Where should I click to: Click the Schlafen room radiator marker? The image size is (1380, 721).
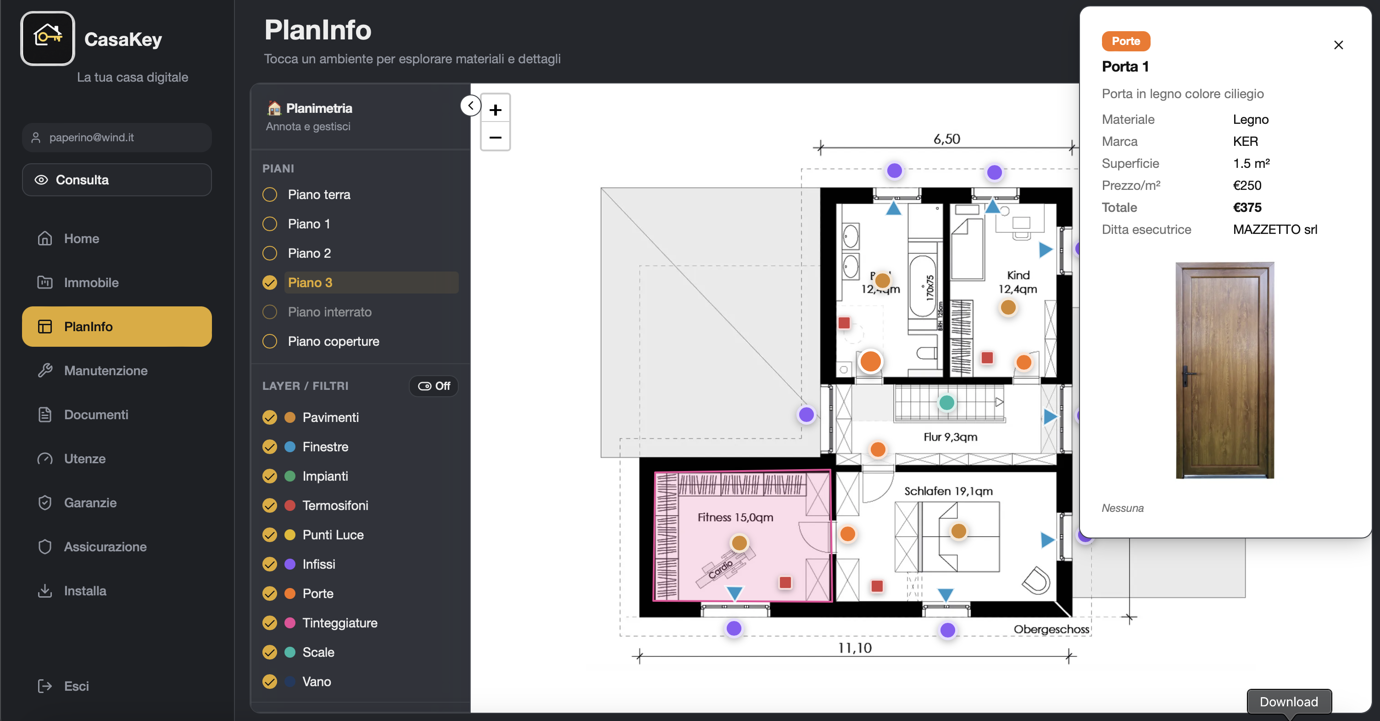pyautogui.click(x=877, y=586)
